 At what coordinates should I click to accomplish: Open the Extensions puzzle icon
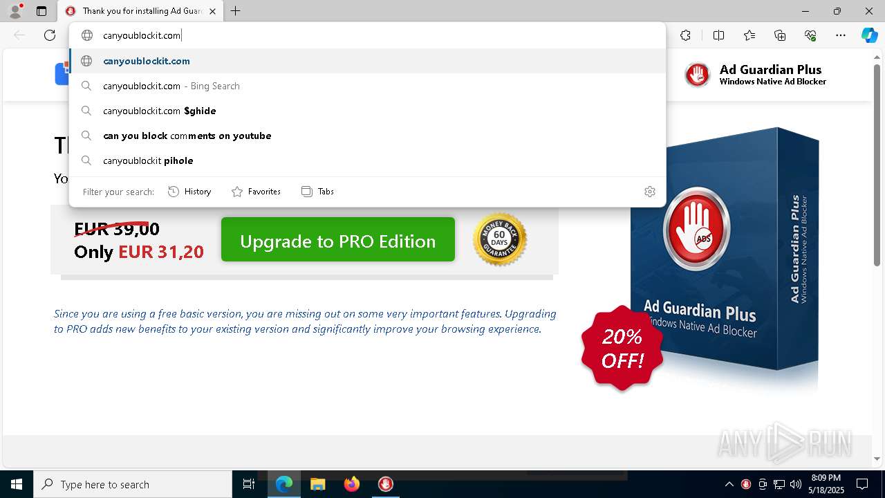tap(685, 35)
